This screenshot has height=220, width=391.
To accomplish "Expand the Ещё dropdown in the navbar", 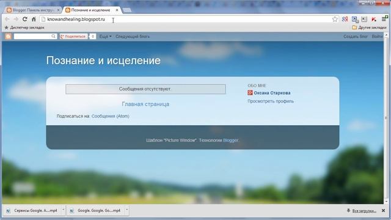I will 105,37.
